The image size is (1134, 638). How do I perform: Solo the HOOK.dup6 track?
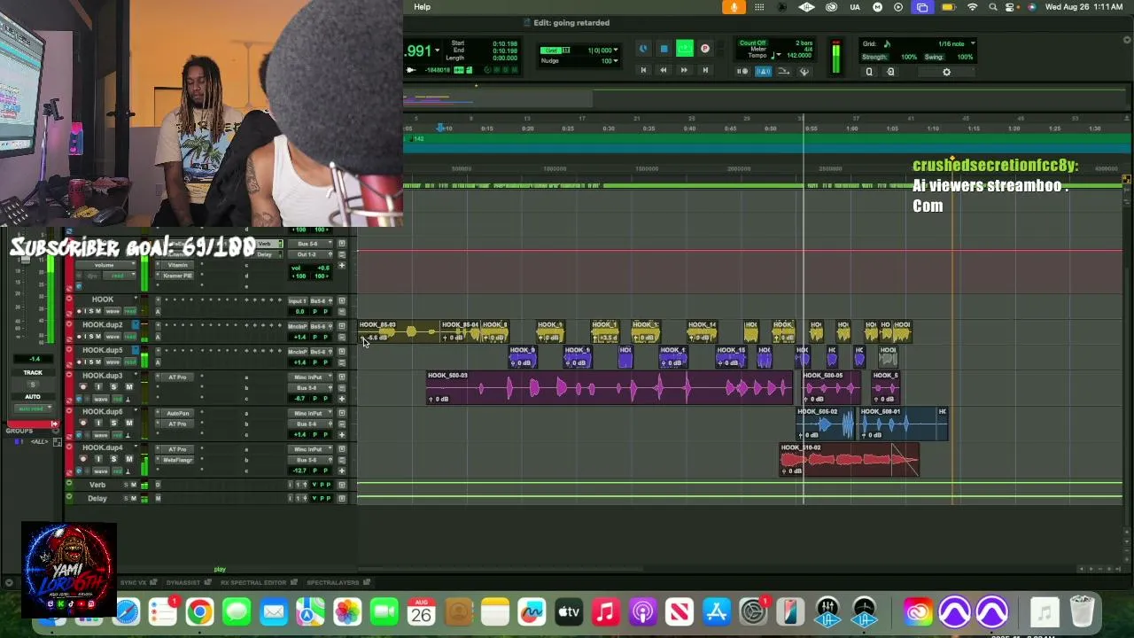[113, 424]
